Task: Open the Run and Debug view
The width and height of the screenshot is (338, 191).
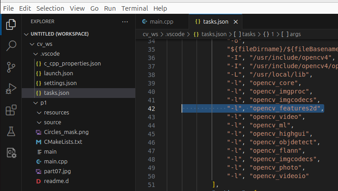Action: 11,89
